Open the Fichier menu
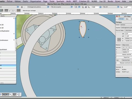Screen dimensions: 132x99 point(10,1)
